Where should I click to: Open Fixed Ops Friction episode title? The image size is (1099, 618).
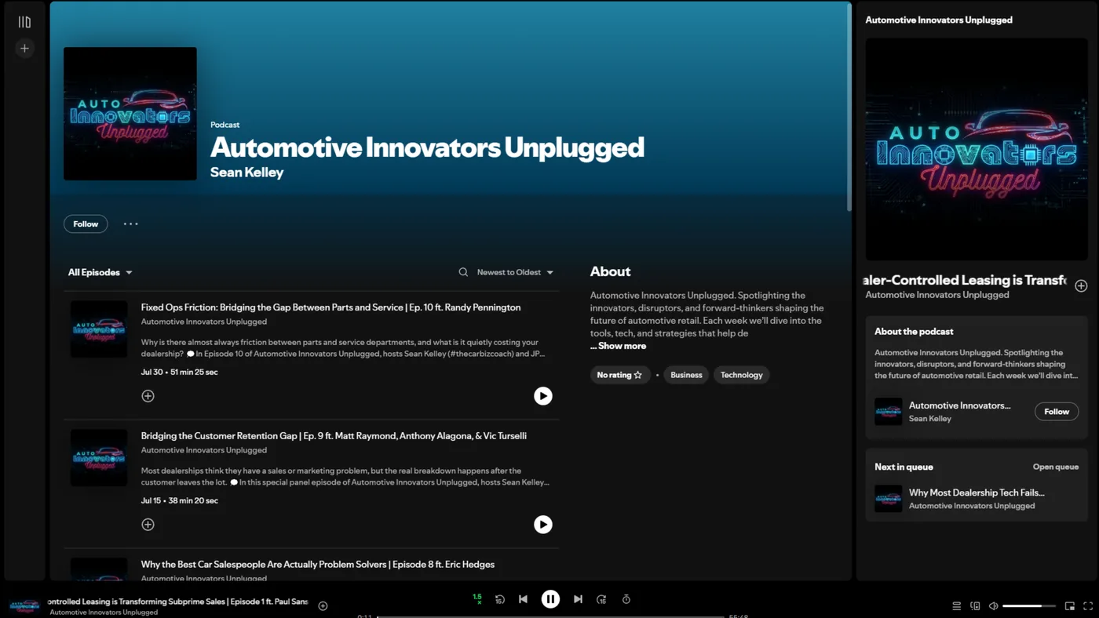[330, 307]
